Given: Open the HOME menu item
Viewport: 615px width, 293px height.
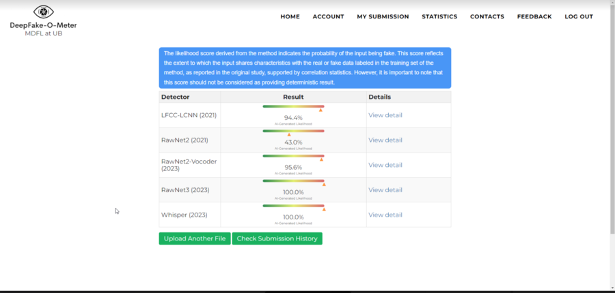Looking at the screenshot, I should coord(290,16).
